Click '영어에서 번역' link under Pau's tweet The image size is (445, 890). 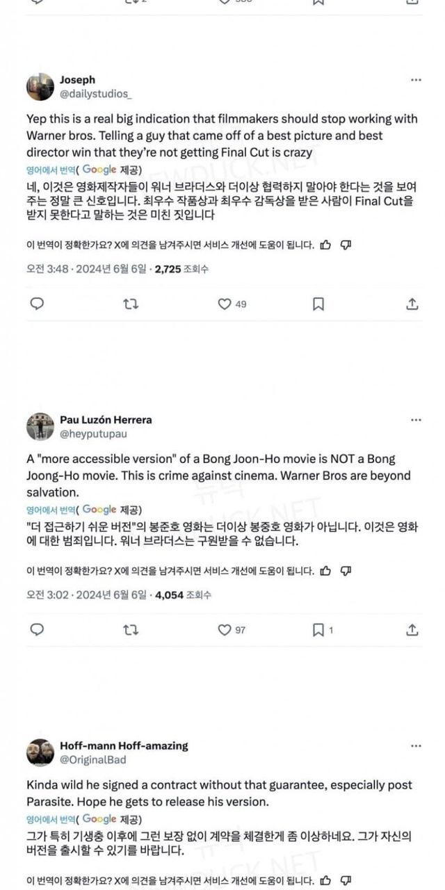[51, 510]
